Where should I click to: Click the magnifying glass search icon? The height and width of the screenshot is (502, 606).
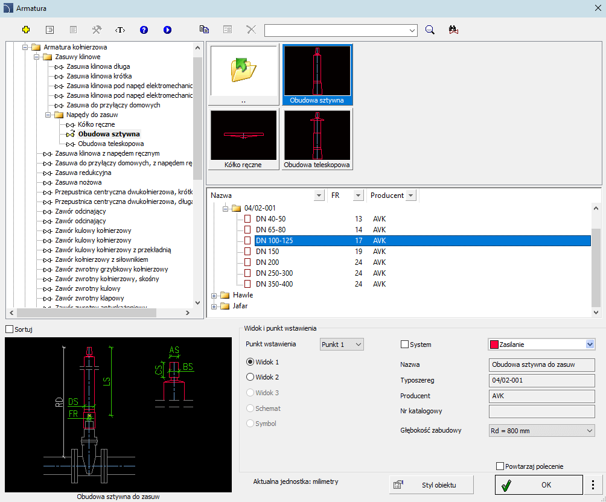430,30
